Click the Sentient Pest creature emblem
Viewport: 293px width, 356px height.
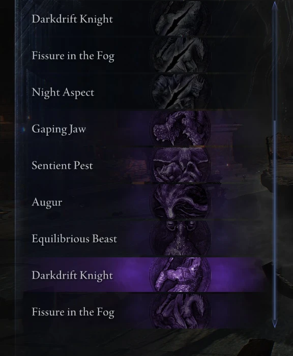[181, 165]
